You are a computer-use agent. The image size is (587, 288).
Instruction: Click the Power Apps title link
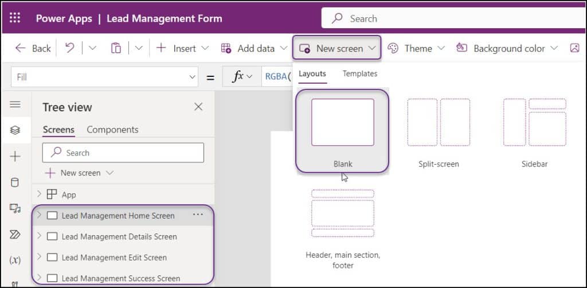tap(64, 18)
